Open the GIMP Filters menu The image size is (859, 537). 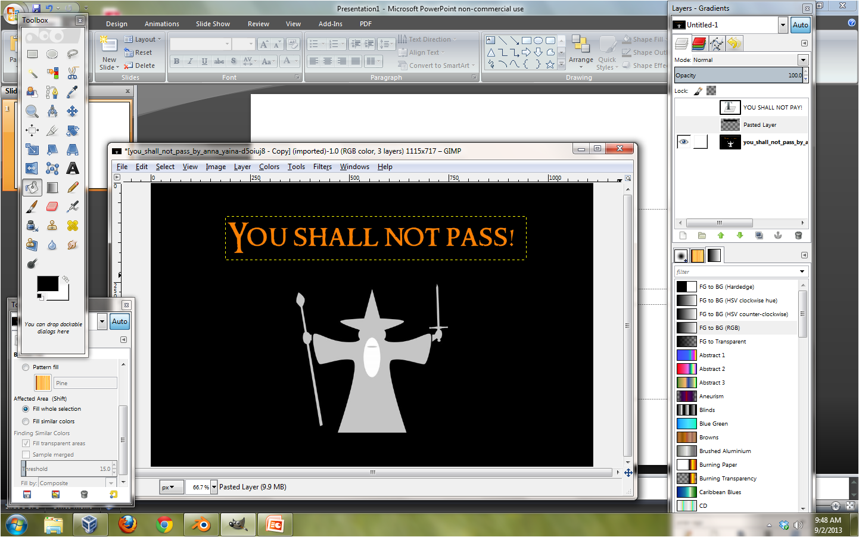(x=322, y=167)
